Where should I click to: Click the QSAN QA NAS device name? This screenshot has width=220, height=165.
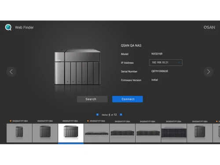tap(131, 45)
